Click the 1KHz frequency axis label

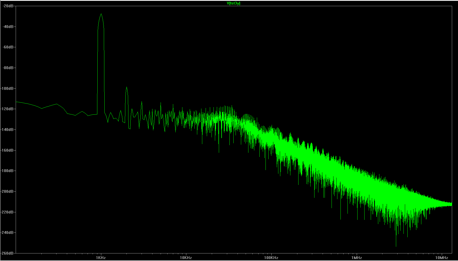101,258
